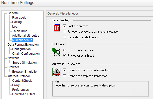Click the Hint description box

coord(101,89)
